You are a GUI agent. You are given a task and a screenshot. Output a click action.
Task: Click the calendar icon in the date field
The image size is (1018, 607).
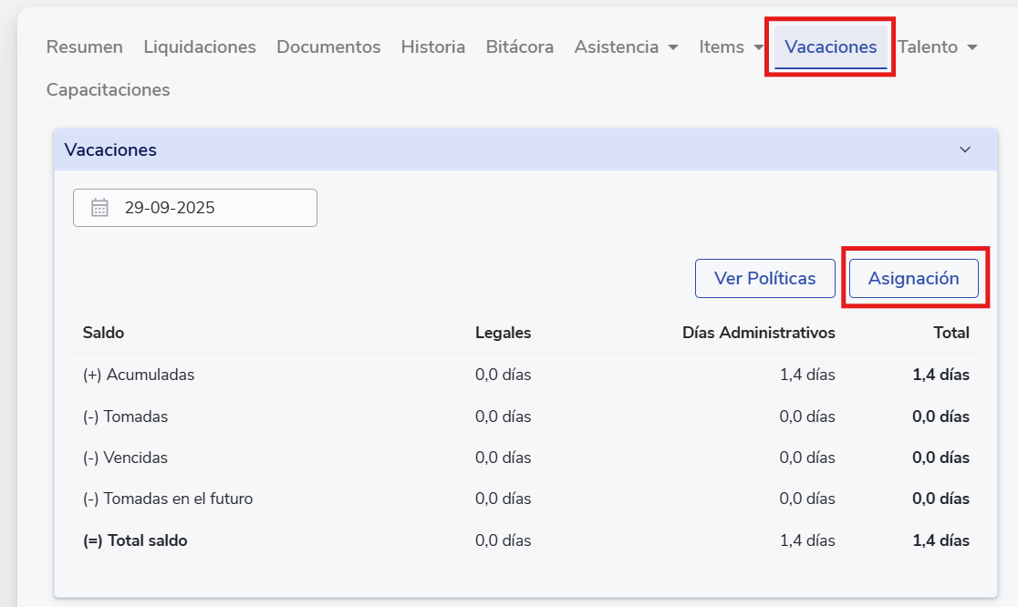pos(99,208)
